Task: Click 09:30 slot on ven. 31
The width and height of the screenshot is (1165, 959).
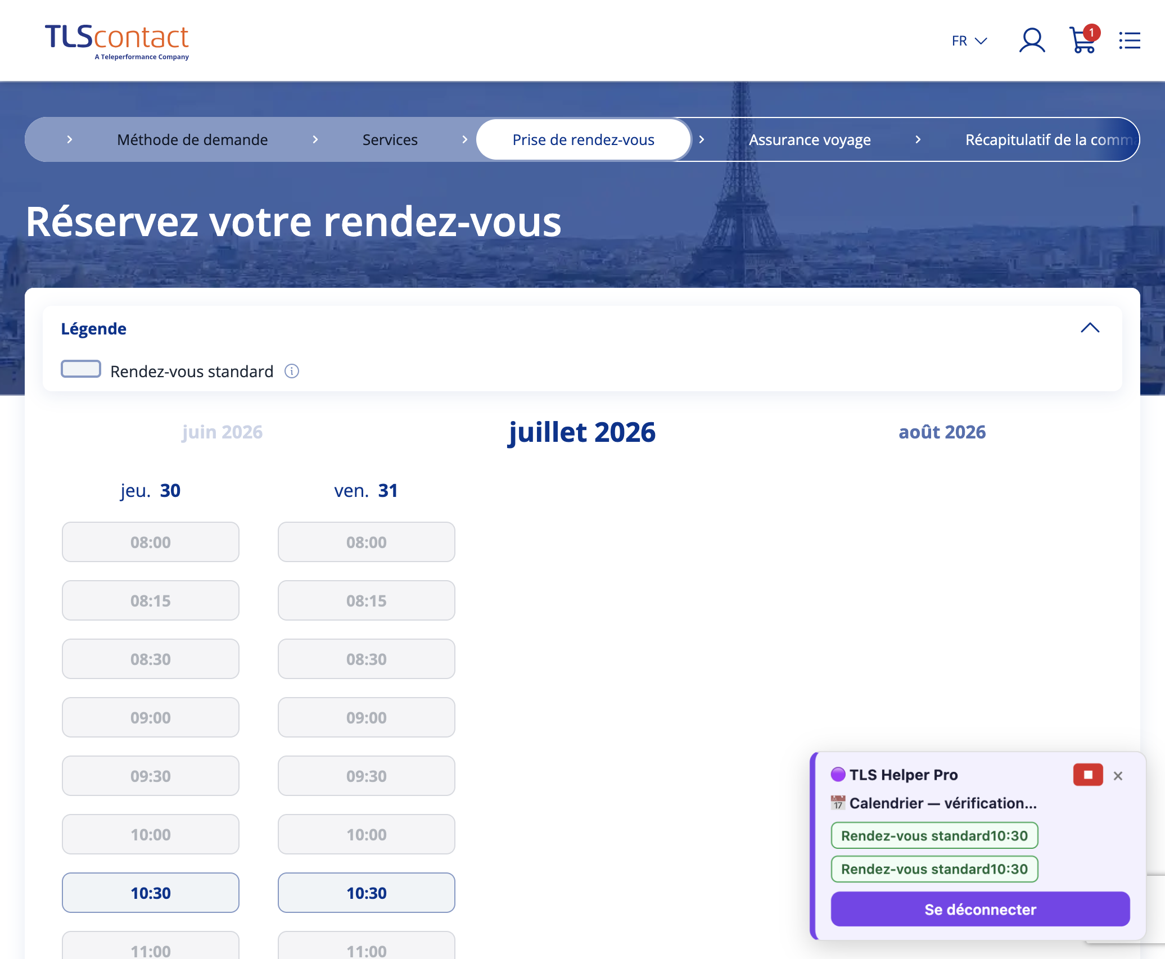Action: [x=367, y=776]
